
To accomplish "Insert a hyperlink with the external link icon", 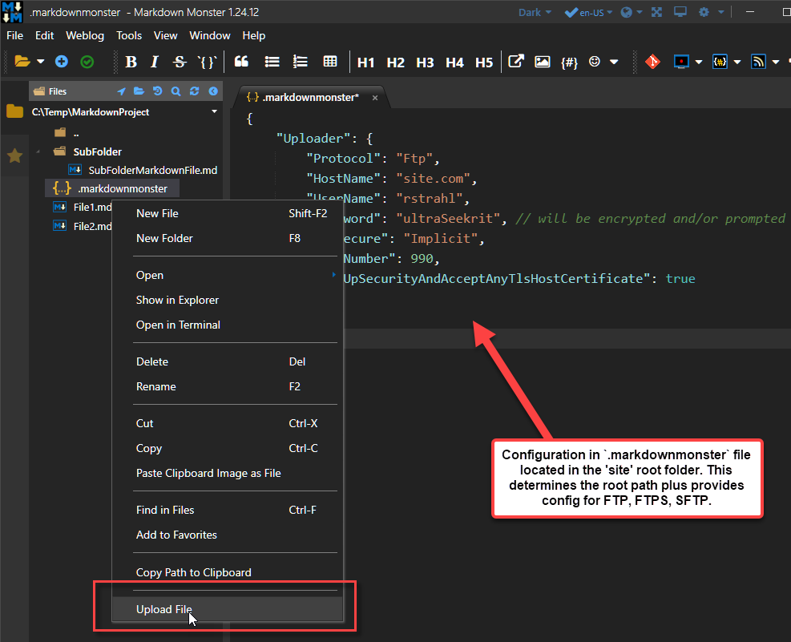I will (x=516, y=62).
